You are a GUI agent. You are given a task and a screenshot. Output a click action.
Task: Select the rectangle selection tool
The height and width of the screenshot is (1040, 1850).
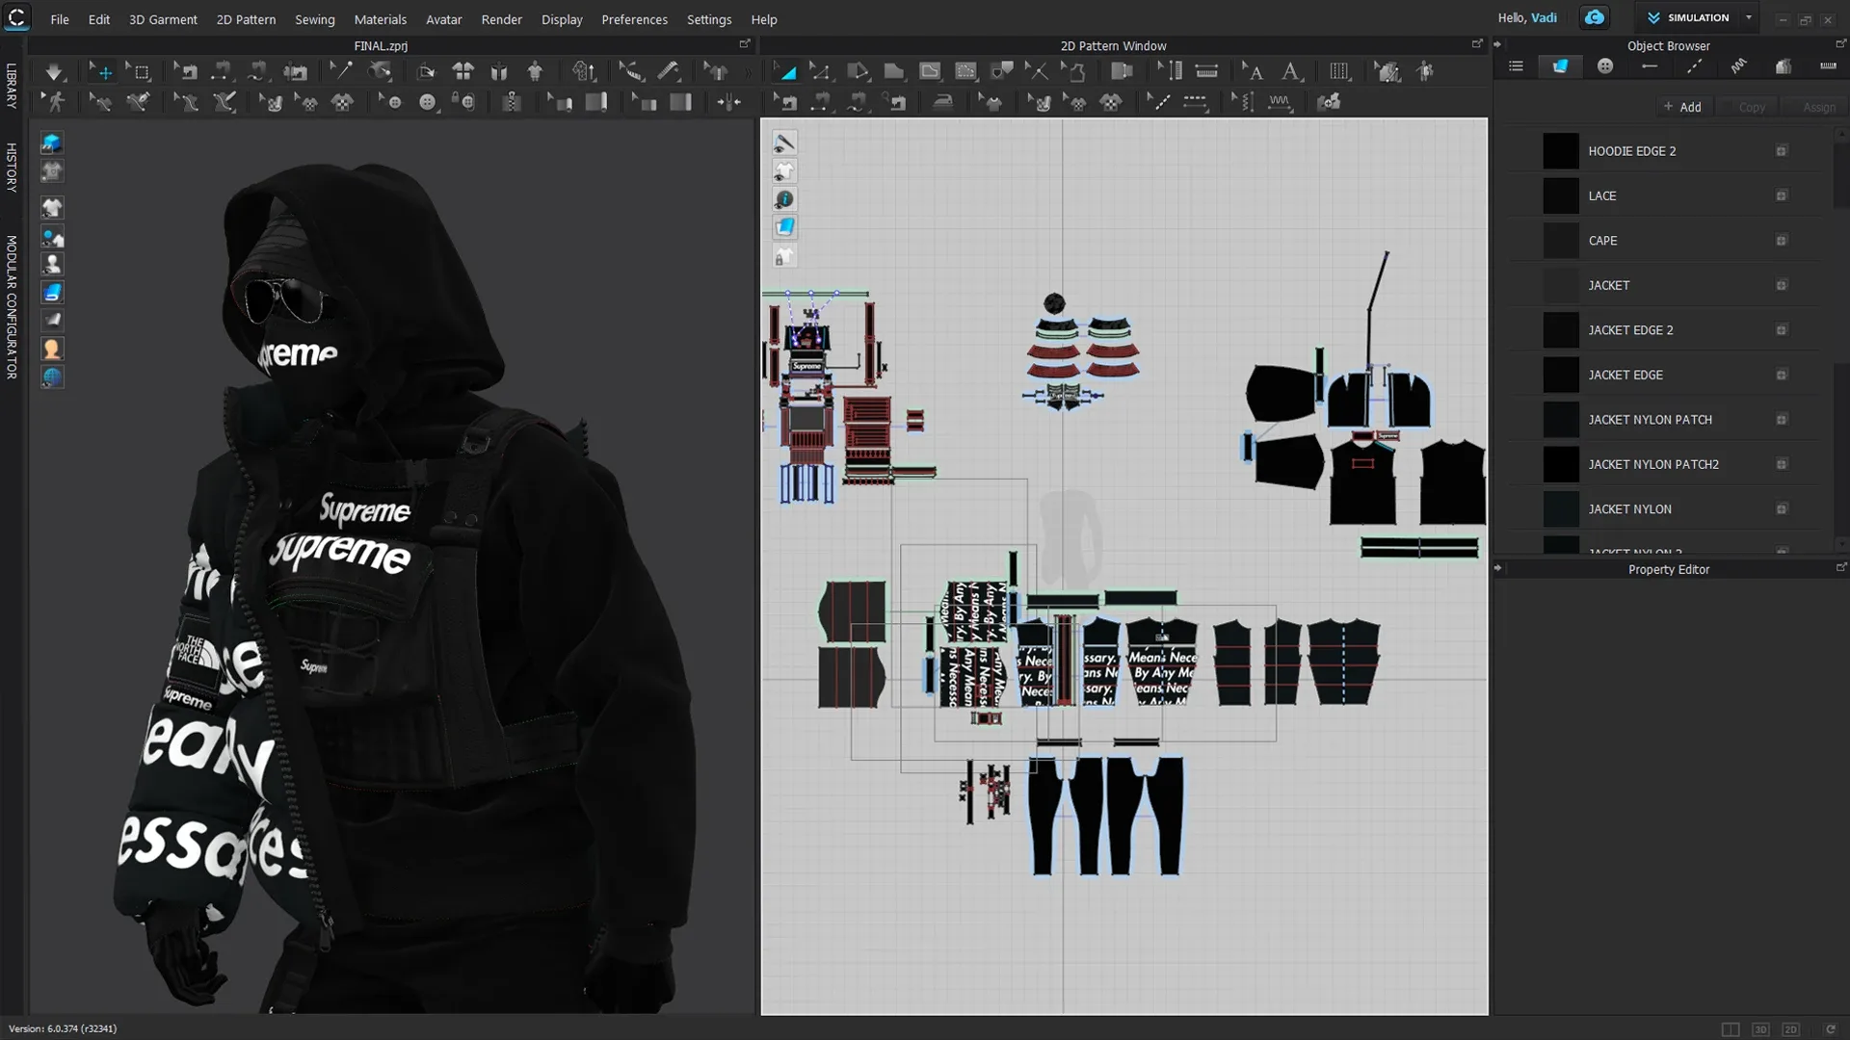pos(141,71)
